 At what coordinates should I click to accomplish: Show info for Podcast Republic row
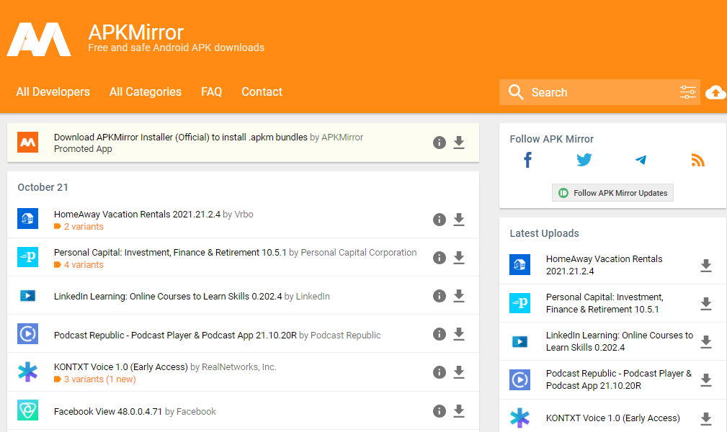tap(439, 334)
